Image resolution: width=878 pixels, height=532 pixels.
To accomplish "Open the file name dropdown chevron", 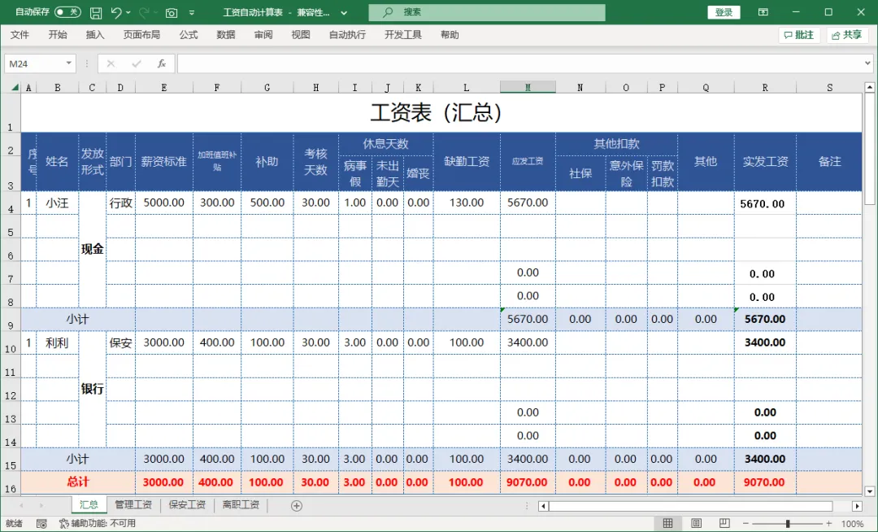I will [344, 12].
